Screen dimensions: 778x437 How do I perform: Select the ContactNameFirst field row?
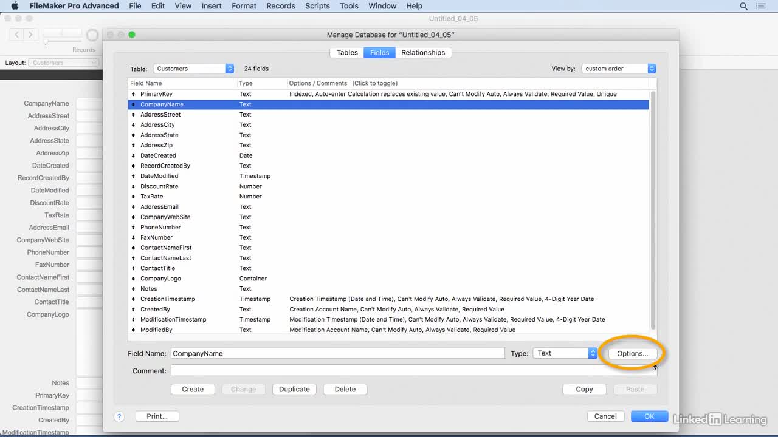[388, 248]
